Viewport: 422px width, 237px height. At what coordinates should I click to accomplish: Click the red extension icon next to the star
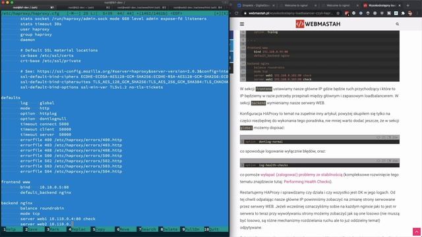347,13
